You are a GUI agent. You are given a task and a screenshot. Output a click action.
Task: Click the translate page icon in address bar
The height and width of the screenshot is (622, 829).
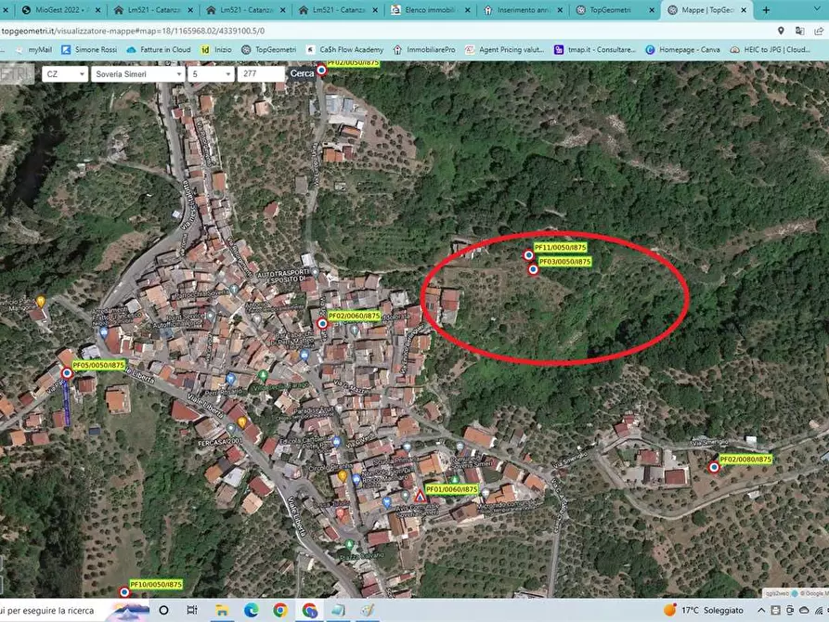[800, 31]
